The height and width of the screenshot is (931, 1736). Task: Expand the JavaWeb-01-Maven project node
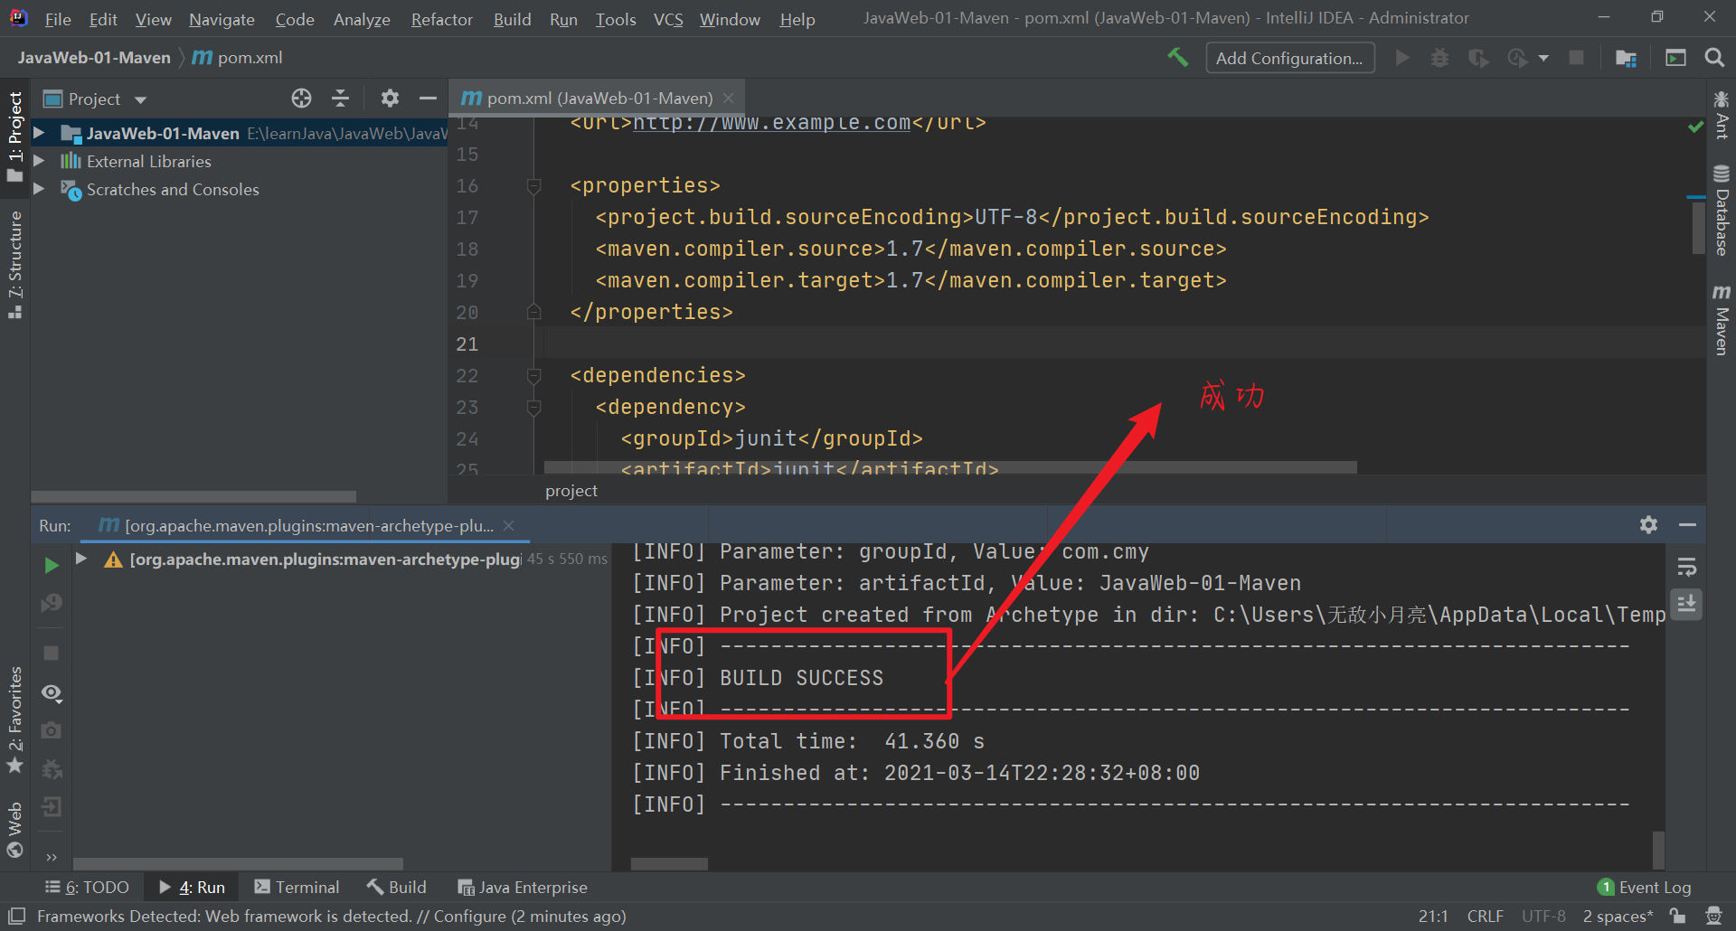click(x=39, y=133)
